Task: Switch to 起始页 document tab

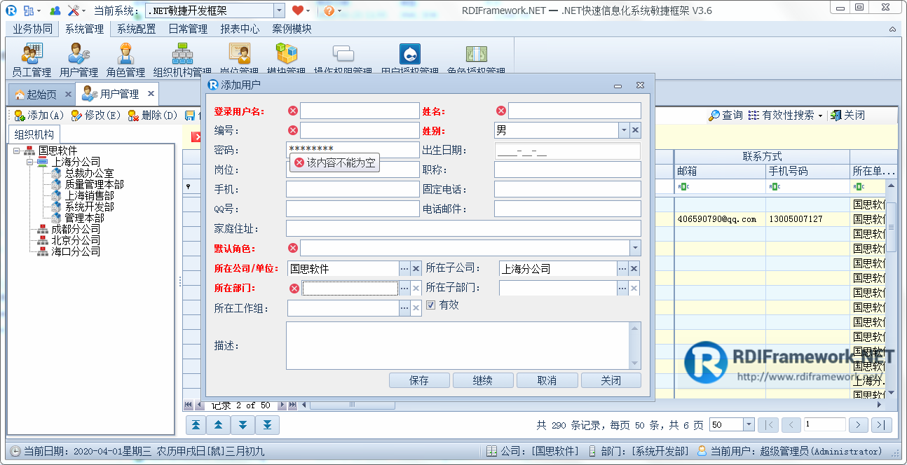Action: pos(41,95)
